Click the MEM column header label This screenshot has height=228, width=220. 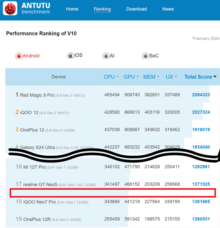coord(149,77)
